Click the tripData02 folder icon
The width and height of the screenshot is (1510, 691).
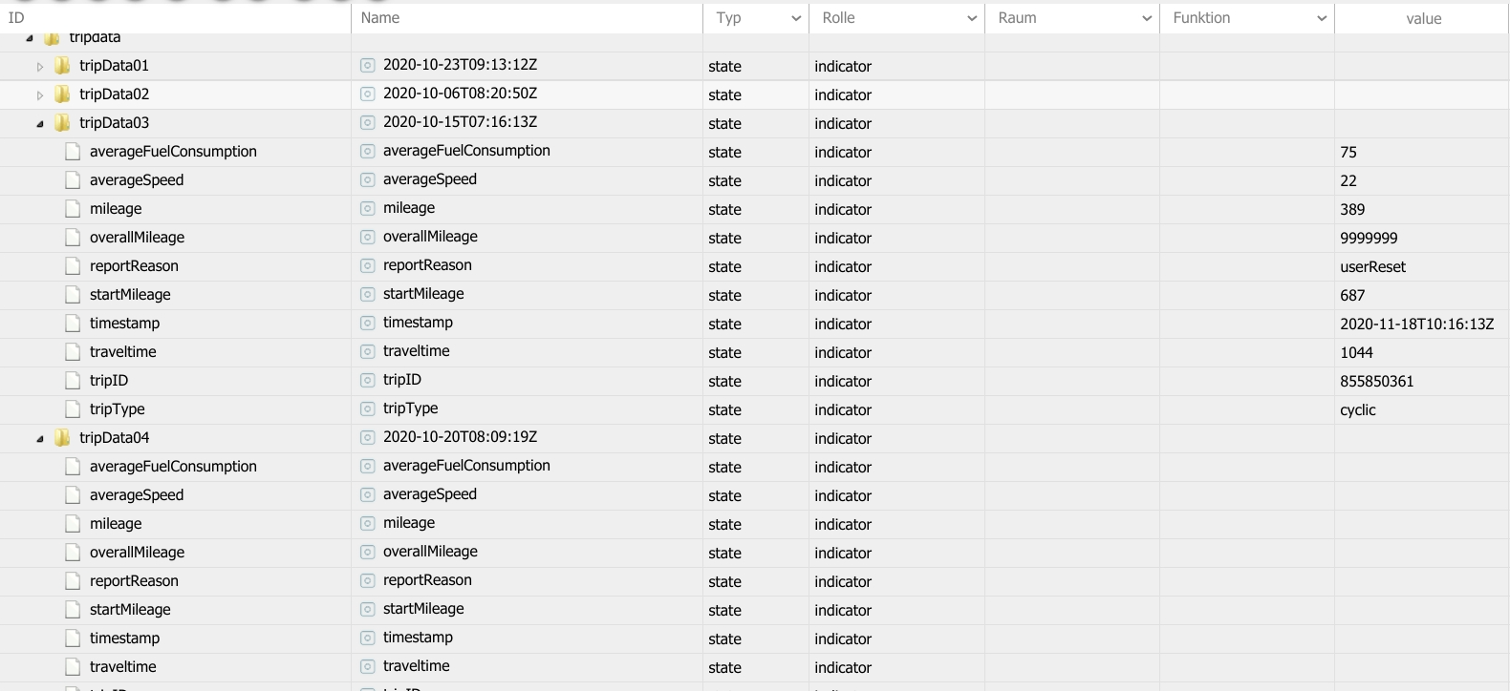(x=63, y=94)
